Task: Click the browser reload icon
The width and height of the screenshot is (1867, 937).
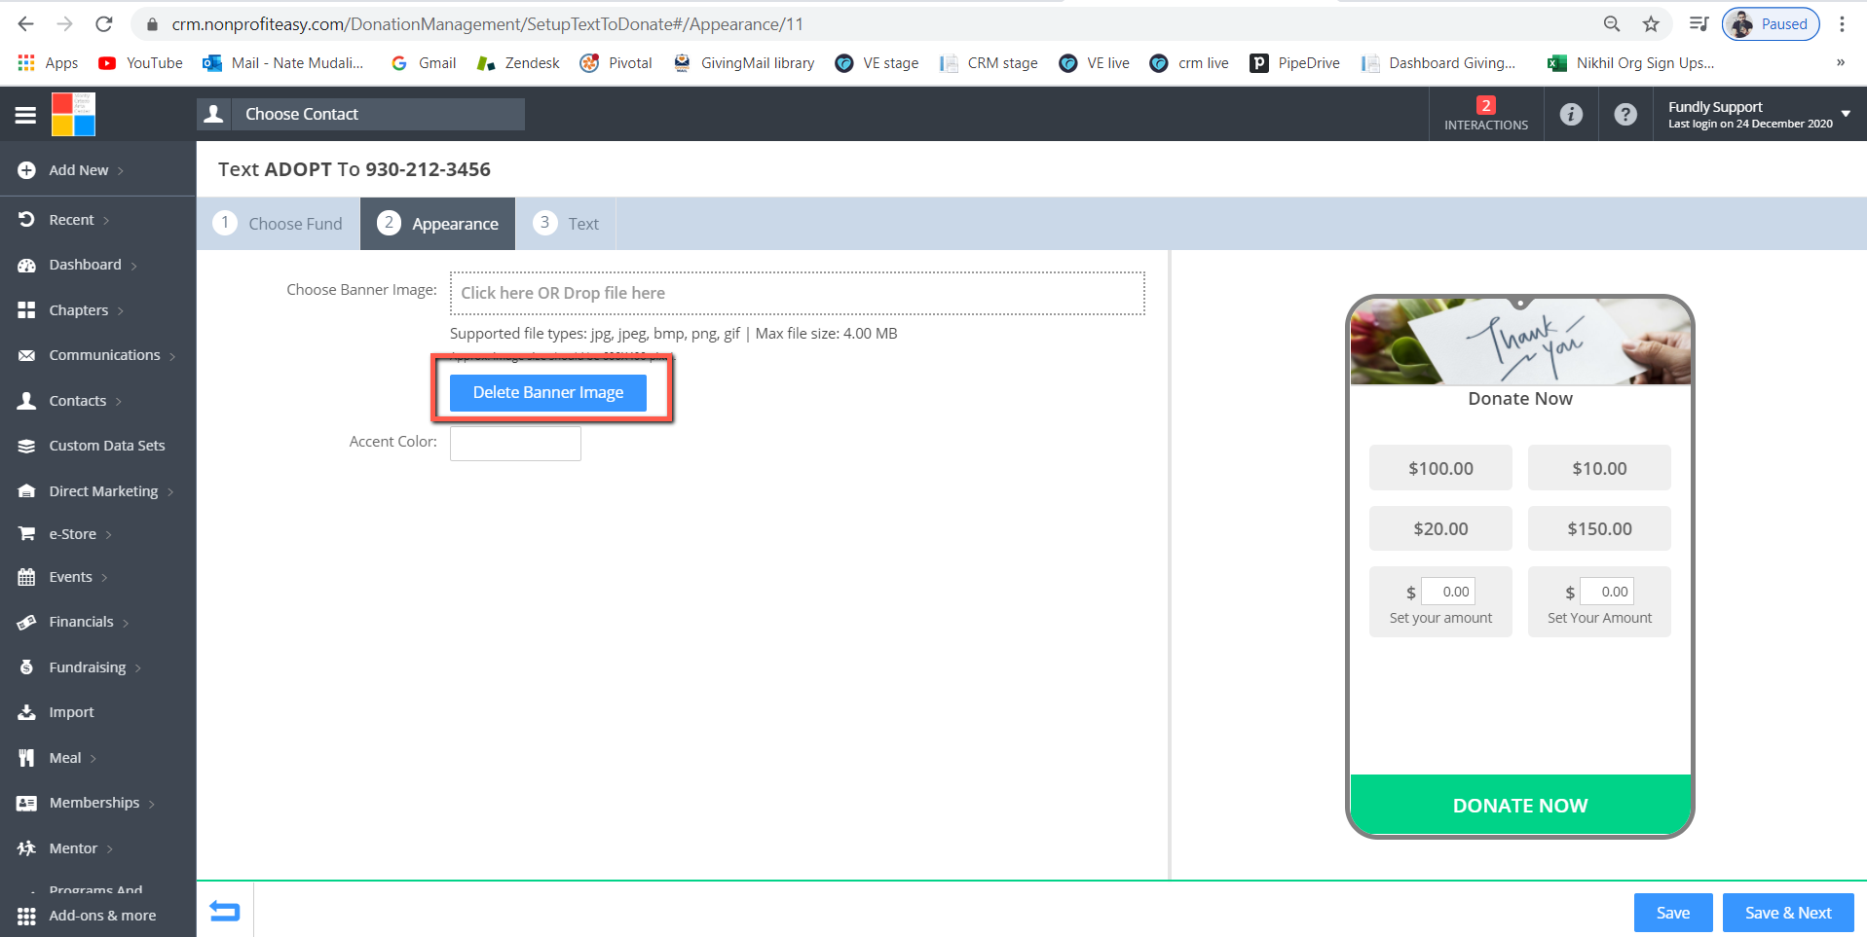Action: point(104,24)
